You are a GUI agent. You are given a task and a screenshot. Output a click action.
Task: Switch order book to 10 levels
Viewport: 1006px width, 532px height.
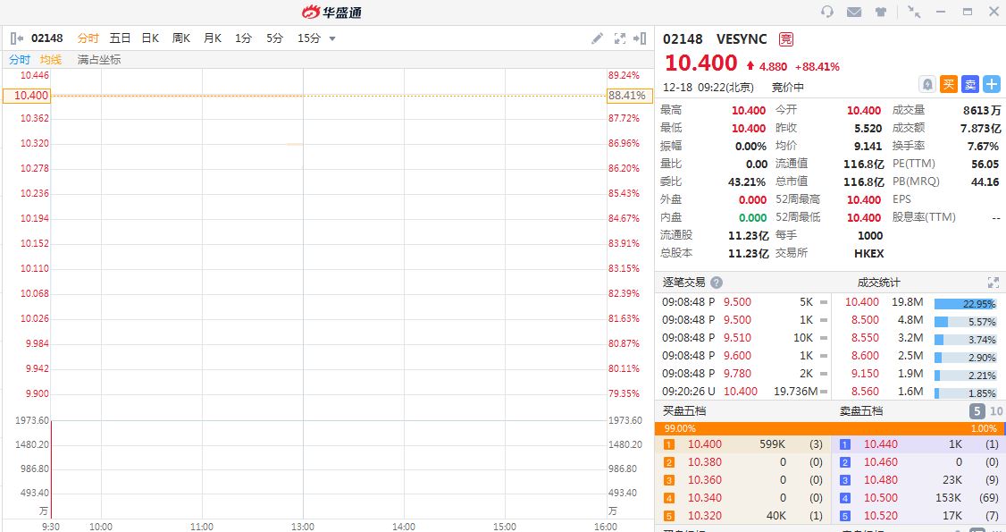click(996, 411)
